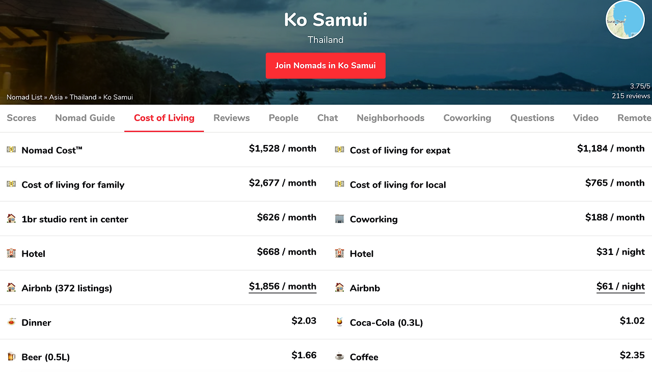The height and width of the screenshot is (372, 652).
Task: Click the beer mug icon beside Beer (0.5L)
Action: pos(11,357)
